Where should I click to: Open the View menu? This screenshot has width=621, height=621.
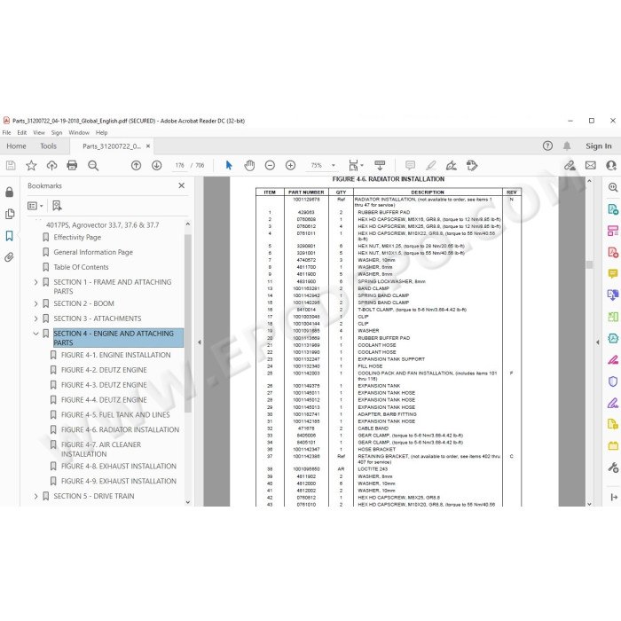point(39,133)
